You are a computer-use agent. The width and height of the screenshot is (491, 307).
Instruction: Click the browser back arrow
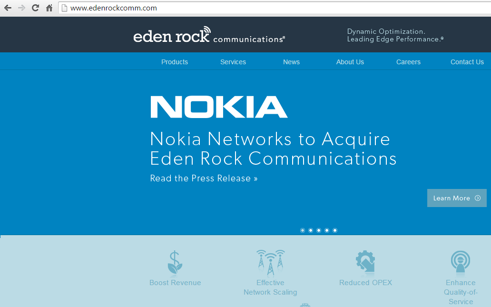[9, 8]
